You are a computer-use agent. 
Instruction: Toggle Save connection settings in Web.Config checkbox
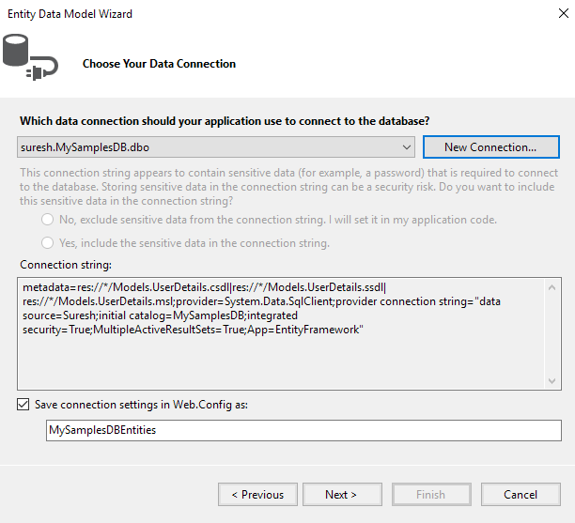tap(23, 405)
